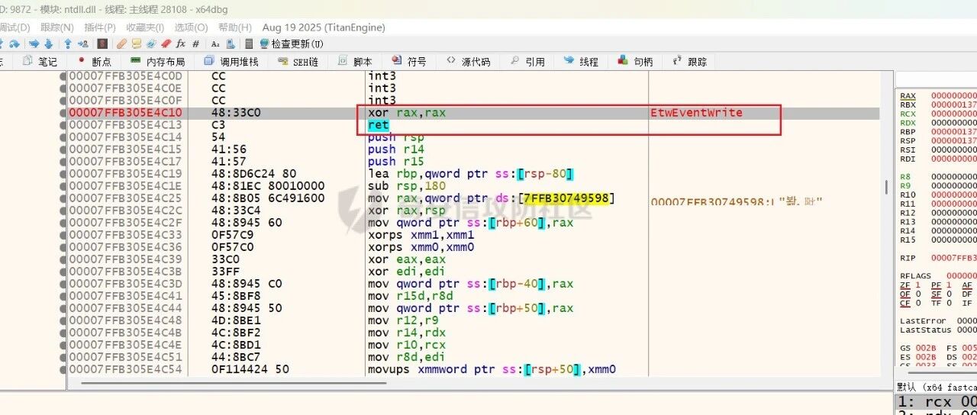Click the string references icon

215,43
